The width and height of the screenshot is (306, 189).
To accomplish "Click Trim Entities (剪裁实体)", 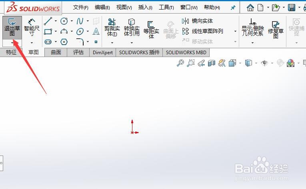I will pos(112,27).
